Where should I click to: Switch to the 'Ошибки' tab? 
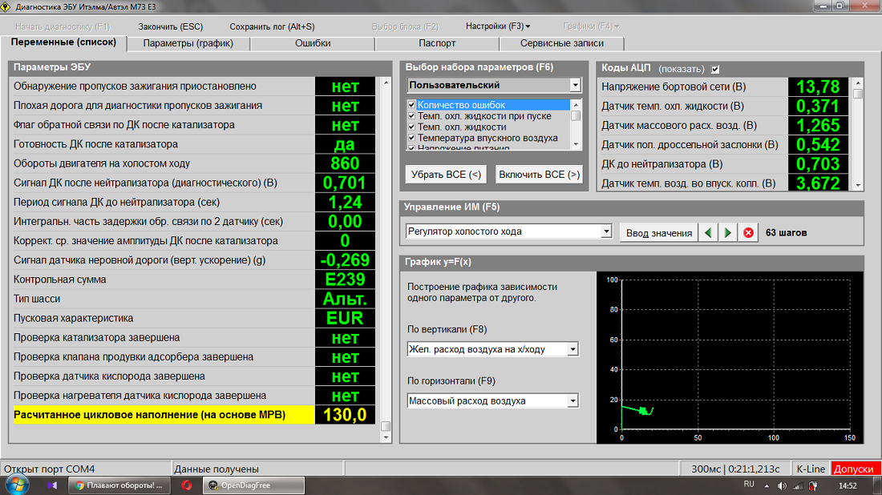point(313,43)
